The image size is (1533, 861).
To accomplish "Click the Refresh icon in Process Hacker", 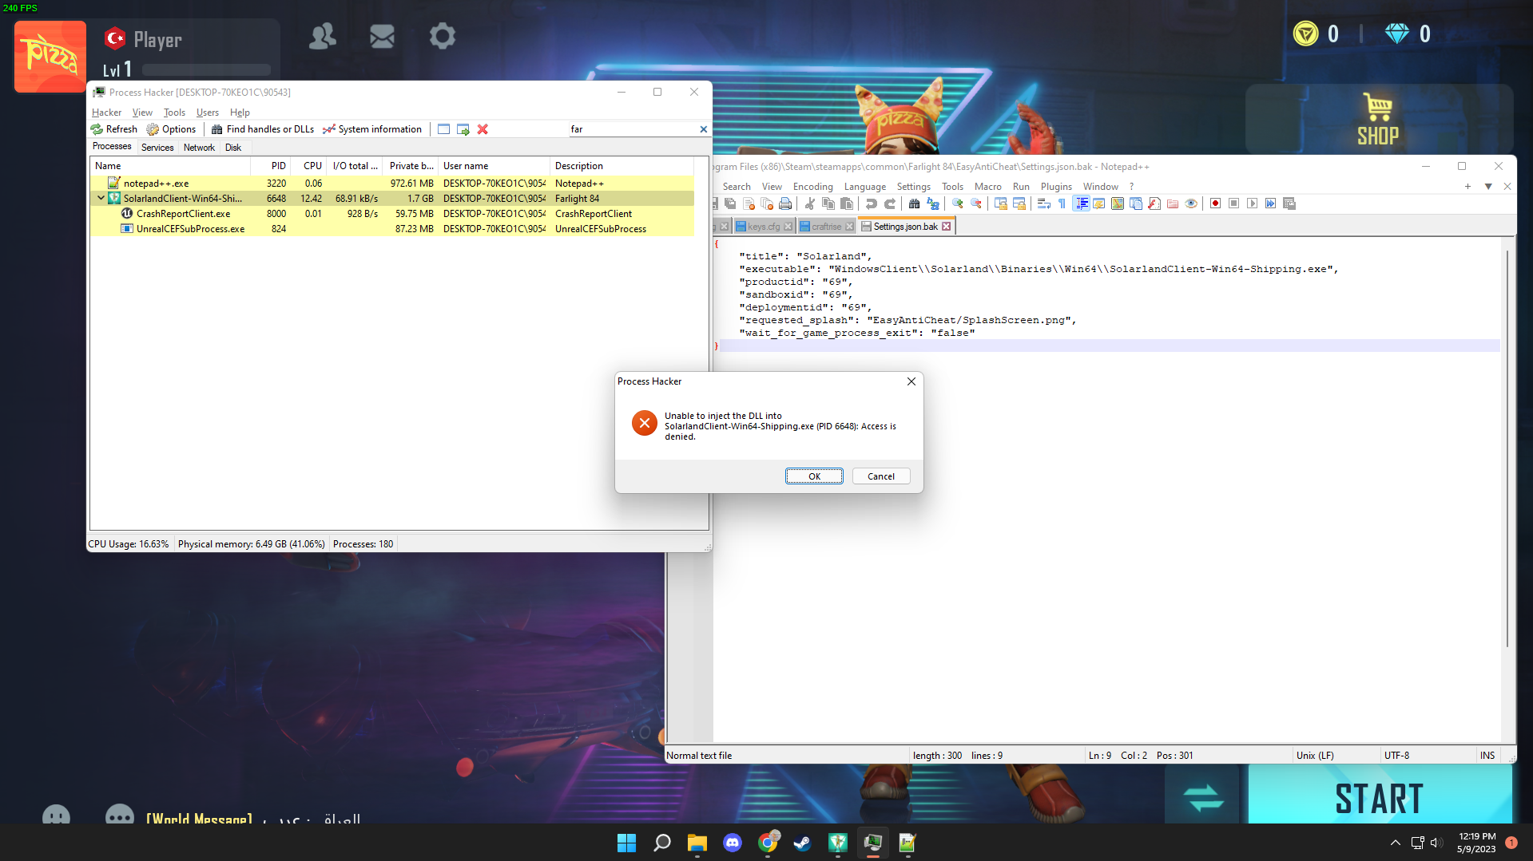I will (x=97, y=129).
